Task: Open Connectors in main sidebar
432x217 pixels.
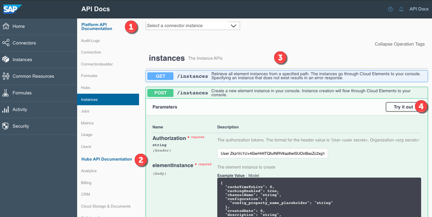Action: point(39,43)
